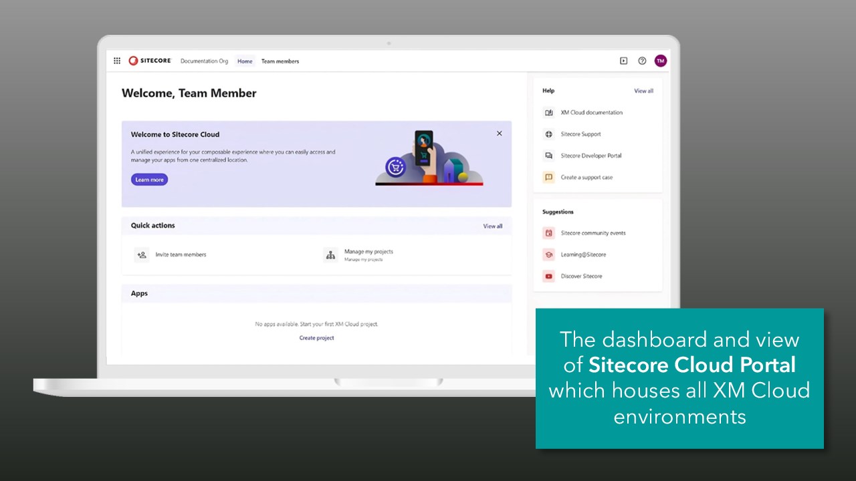Click the Apps section heading
The width and height of the screenshot is (856, 481).
(x=139, y=293)
